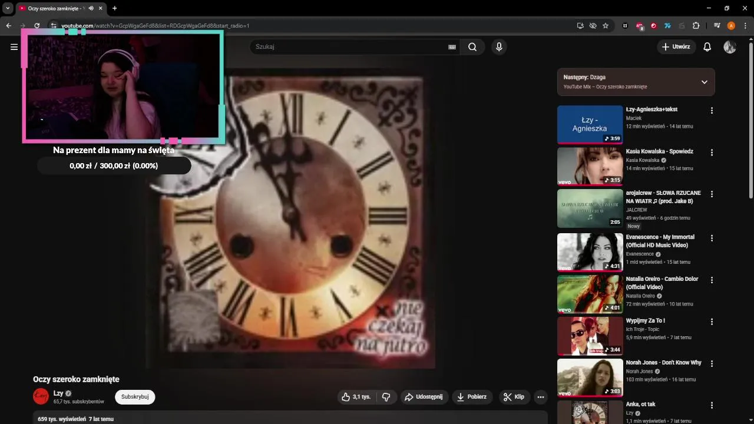This screenshot has height=424, width=754.
Task: Open video title Natalia Oreiro - Cambio Dolor
Action: click(x=662, y=283)
